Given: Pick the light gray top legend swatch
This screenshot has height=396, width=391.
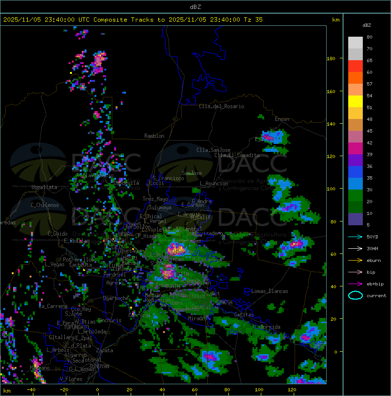Looking at the screenshot, I should [355, 43].
